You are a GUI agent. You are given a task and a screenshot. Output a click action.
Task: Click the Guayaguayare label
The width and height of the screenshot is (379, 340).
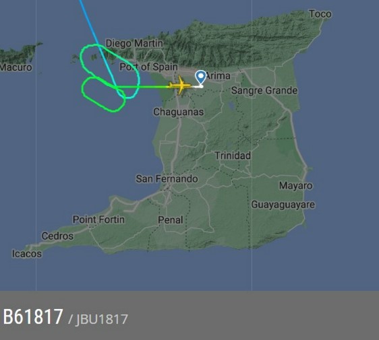pyautogui.click(x=283, y=205)
